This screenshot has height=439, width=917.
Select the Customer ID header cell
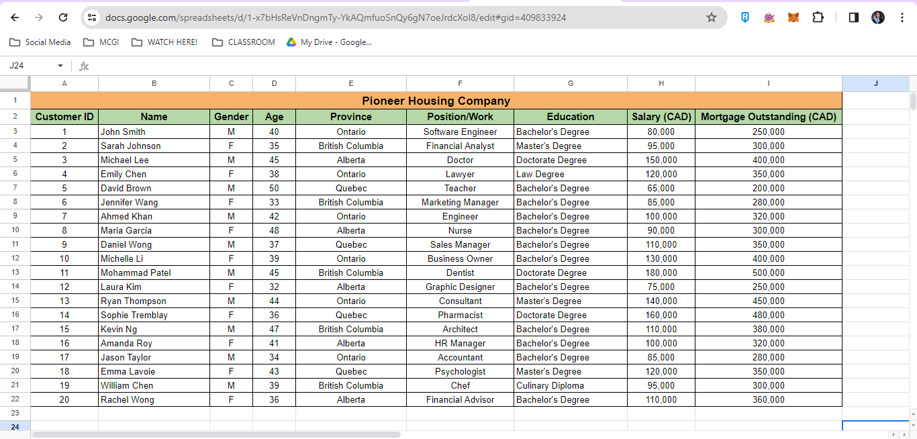click(x=64, y=117)
